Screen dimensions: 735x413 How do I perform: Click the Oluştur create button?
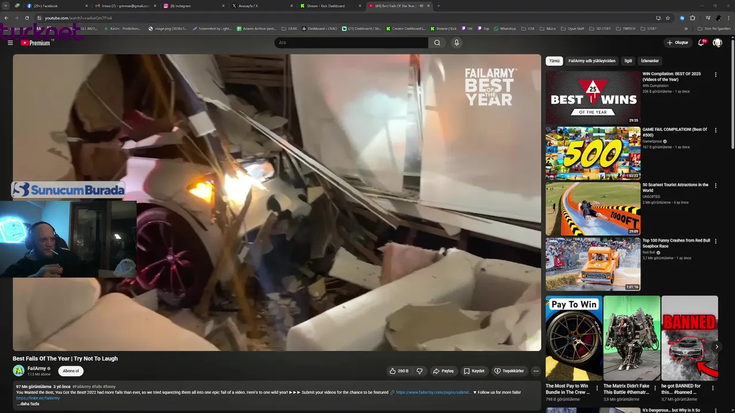tap(678, 42)
